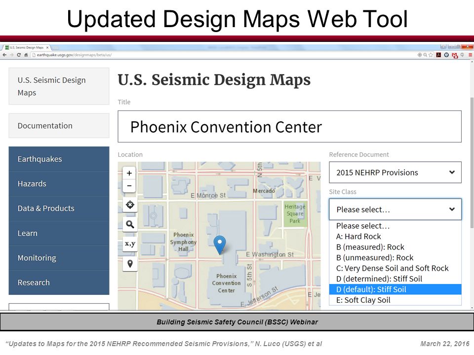
Task: Open the Reference Document dropdown
Action: tap(395, 173)
